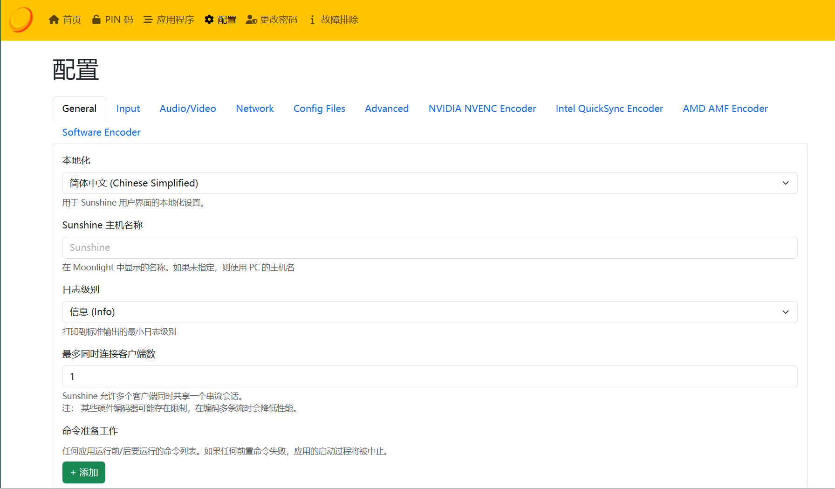The image size is (835, 489).
Task: Click the home icon in navbar
Action: click(x=54, y=20)
